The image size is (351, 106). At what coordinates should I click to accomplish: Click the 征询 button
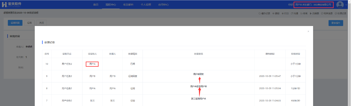(29, 23)
